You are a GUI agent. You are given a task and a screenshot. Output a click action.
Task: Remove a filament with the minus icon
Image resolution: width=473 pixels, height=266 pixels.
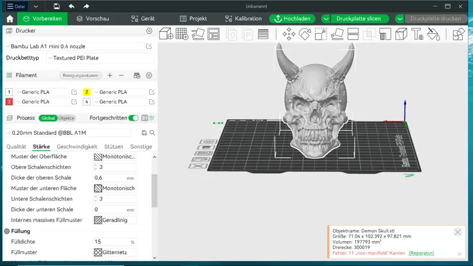point(121,76)
